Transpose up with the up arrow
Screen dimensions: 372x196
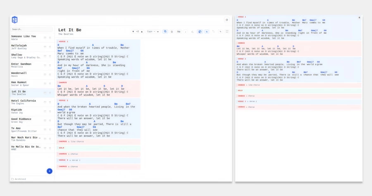coord(142,31)
